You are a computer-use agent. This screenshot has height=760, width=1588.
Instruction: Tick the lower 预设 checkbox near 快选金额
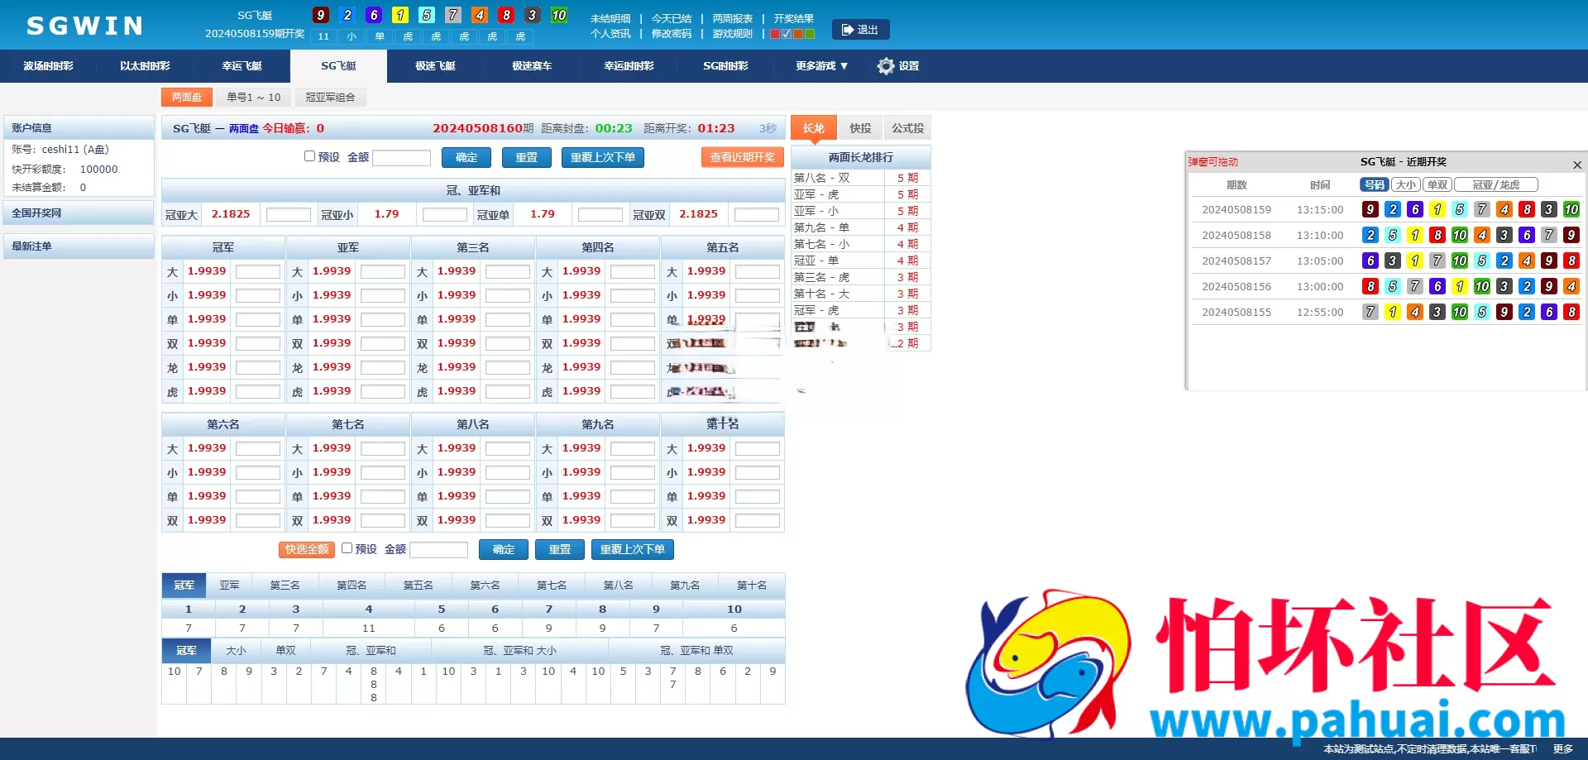347,548
